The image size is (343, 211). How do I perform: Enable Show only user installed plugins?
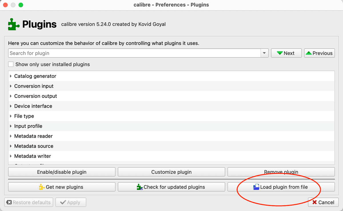(11, 64)
